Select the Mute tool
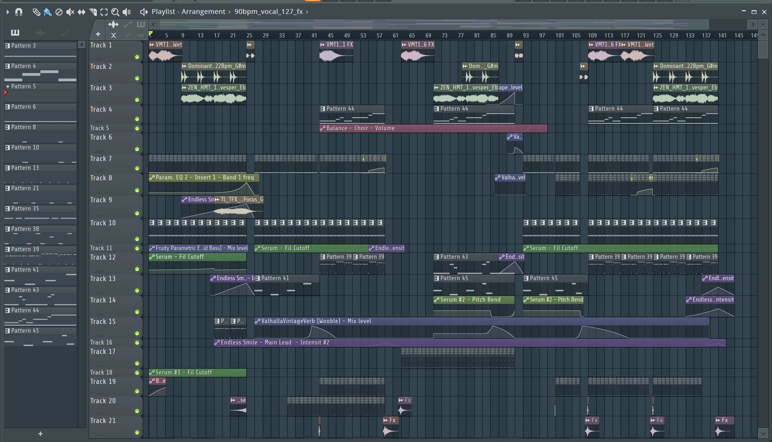772x442 pixels. click(70, 12)
